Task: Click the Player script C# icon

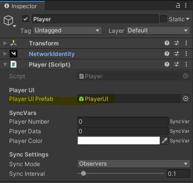Action: tap(14, 64)
